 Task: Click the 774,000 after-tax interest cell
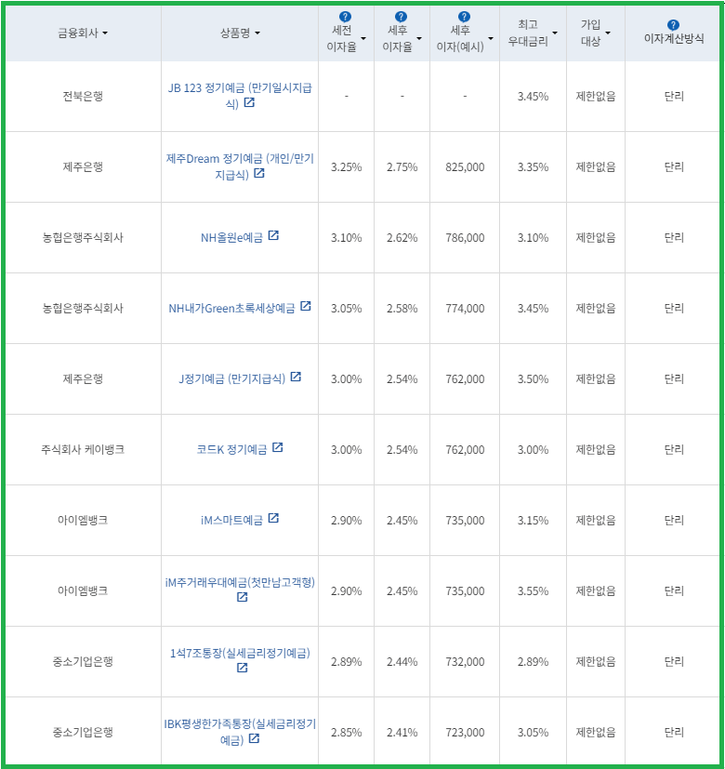click(465, 309)
